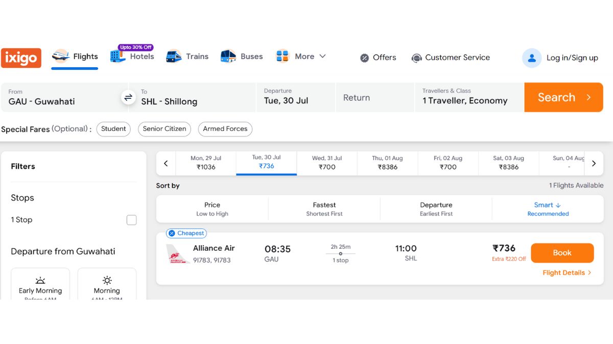Expand Flight Details for Alliance Air
This screenshot has height=344, width=613.
point(567,273)
